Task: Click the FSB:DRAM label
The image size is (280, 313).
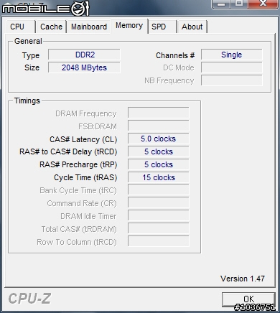Action: (98, 126)
